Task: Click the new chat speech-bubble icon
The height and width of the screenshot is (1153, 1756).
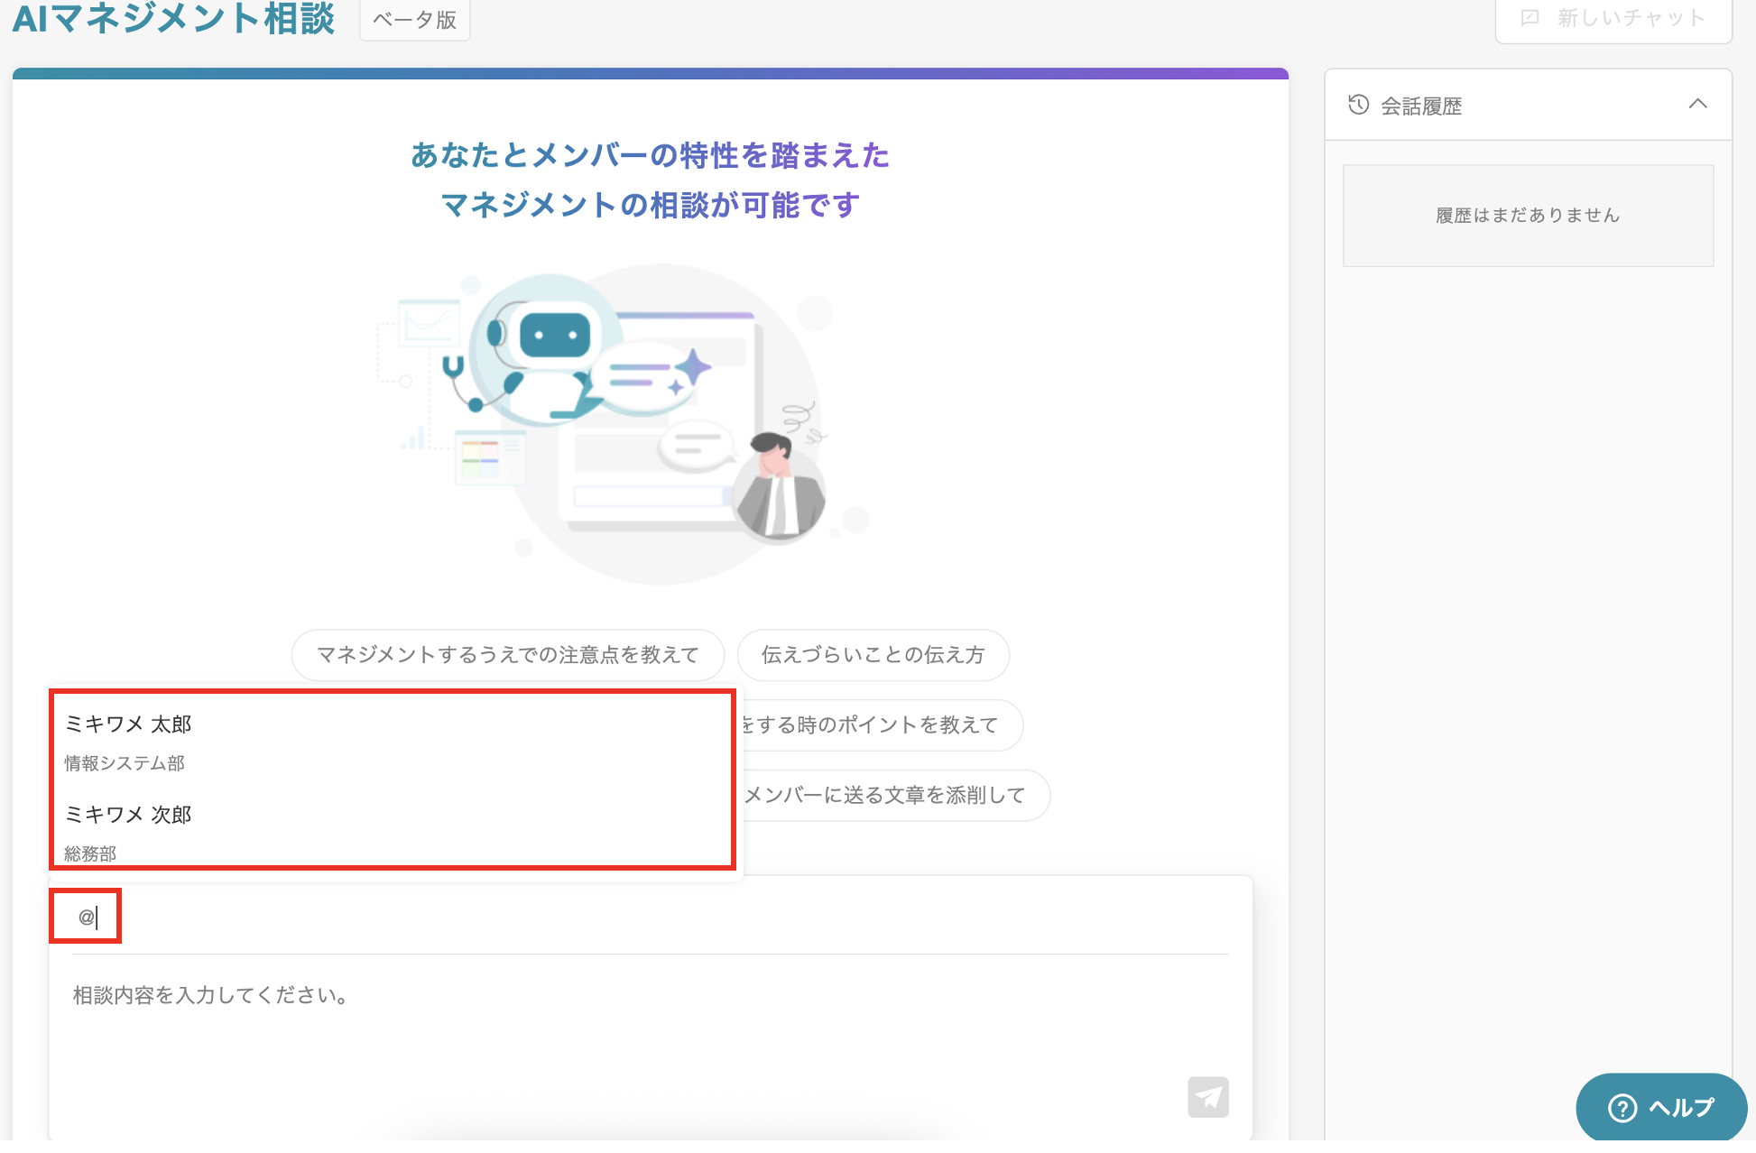Action: [1530, 18]
